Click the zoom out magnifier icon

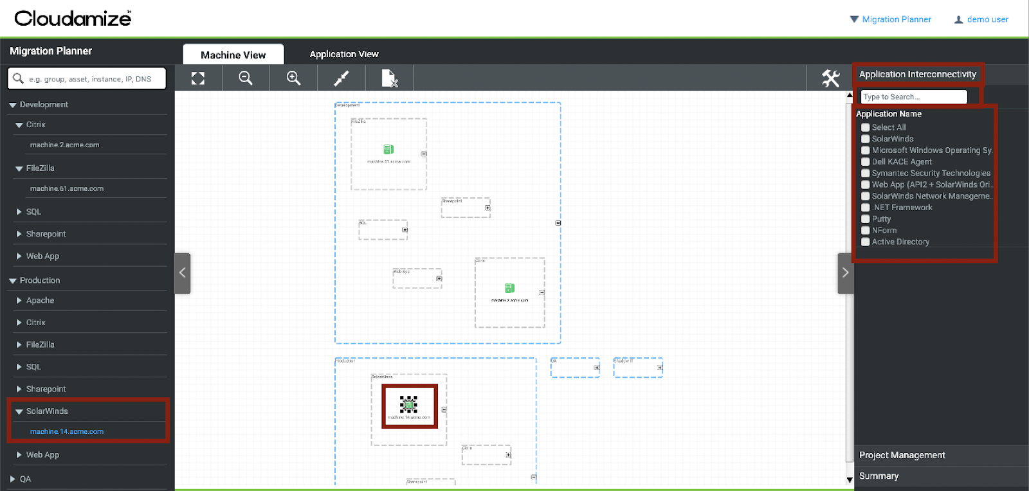tap(246, 78)
